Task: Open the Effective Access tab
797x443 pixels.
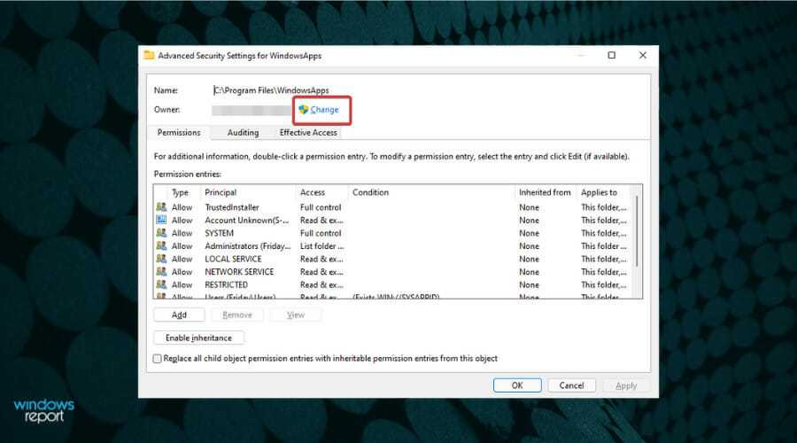Action: point(308,133)
